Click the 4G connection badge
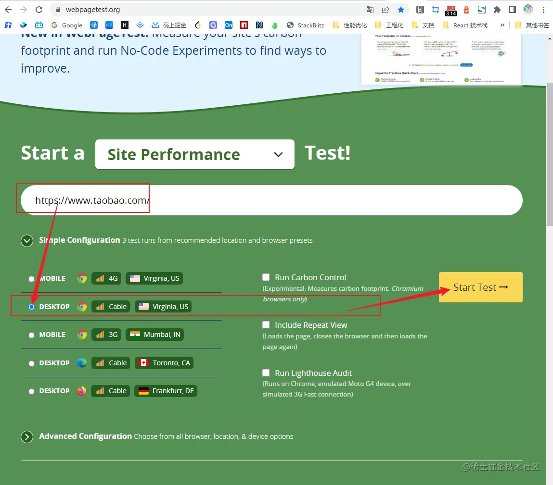The height and width of the screenshot is (485, 553). tap(106, 278)
